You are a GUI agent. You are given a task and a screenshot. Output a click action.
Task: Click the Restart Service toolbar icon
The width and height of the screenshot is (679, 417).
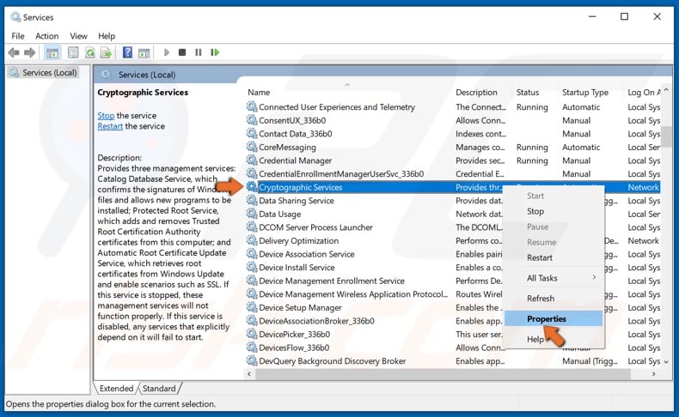pos(215,52)
